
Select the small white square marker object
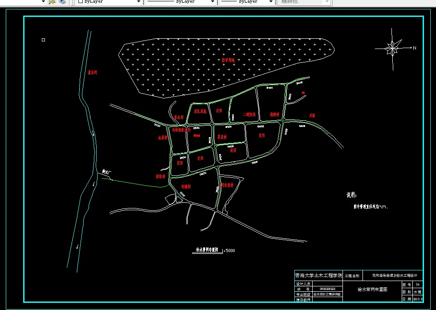(43, 40)
